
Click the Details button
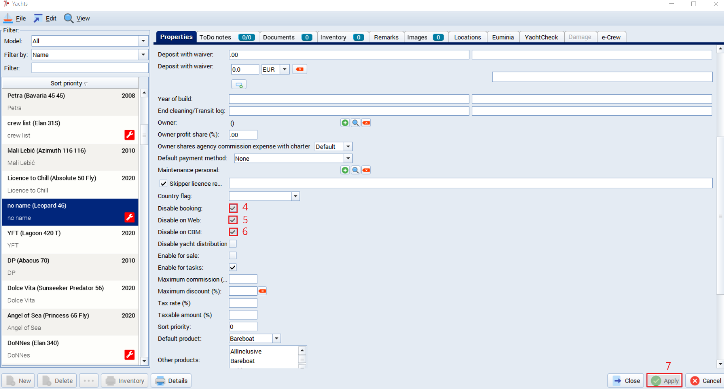coord(171,381)
